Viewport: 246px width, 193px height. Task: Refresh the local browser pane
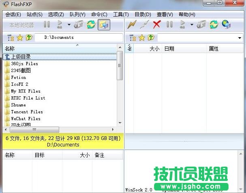click(91, 25)
